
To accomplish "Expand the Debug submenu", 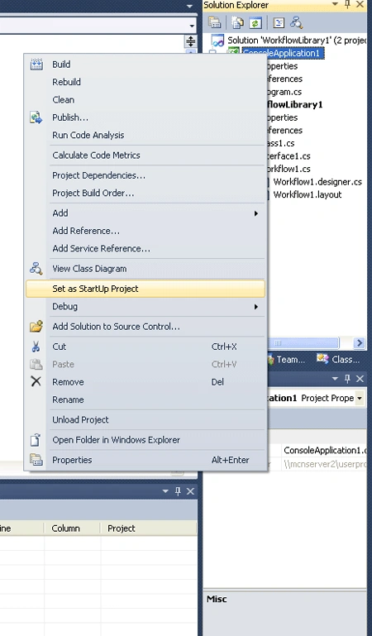I will click(x=145, y=307).
